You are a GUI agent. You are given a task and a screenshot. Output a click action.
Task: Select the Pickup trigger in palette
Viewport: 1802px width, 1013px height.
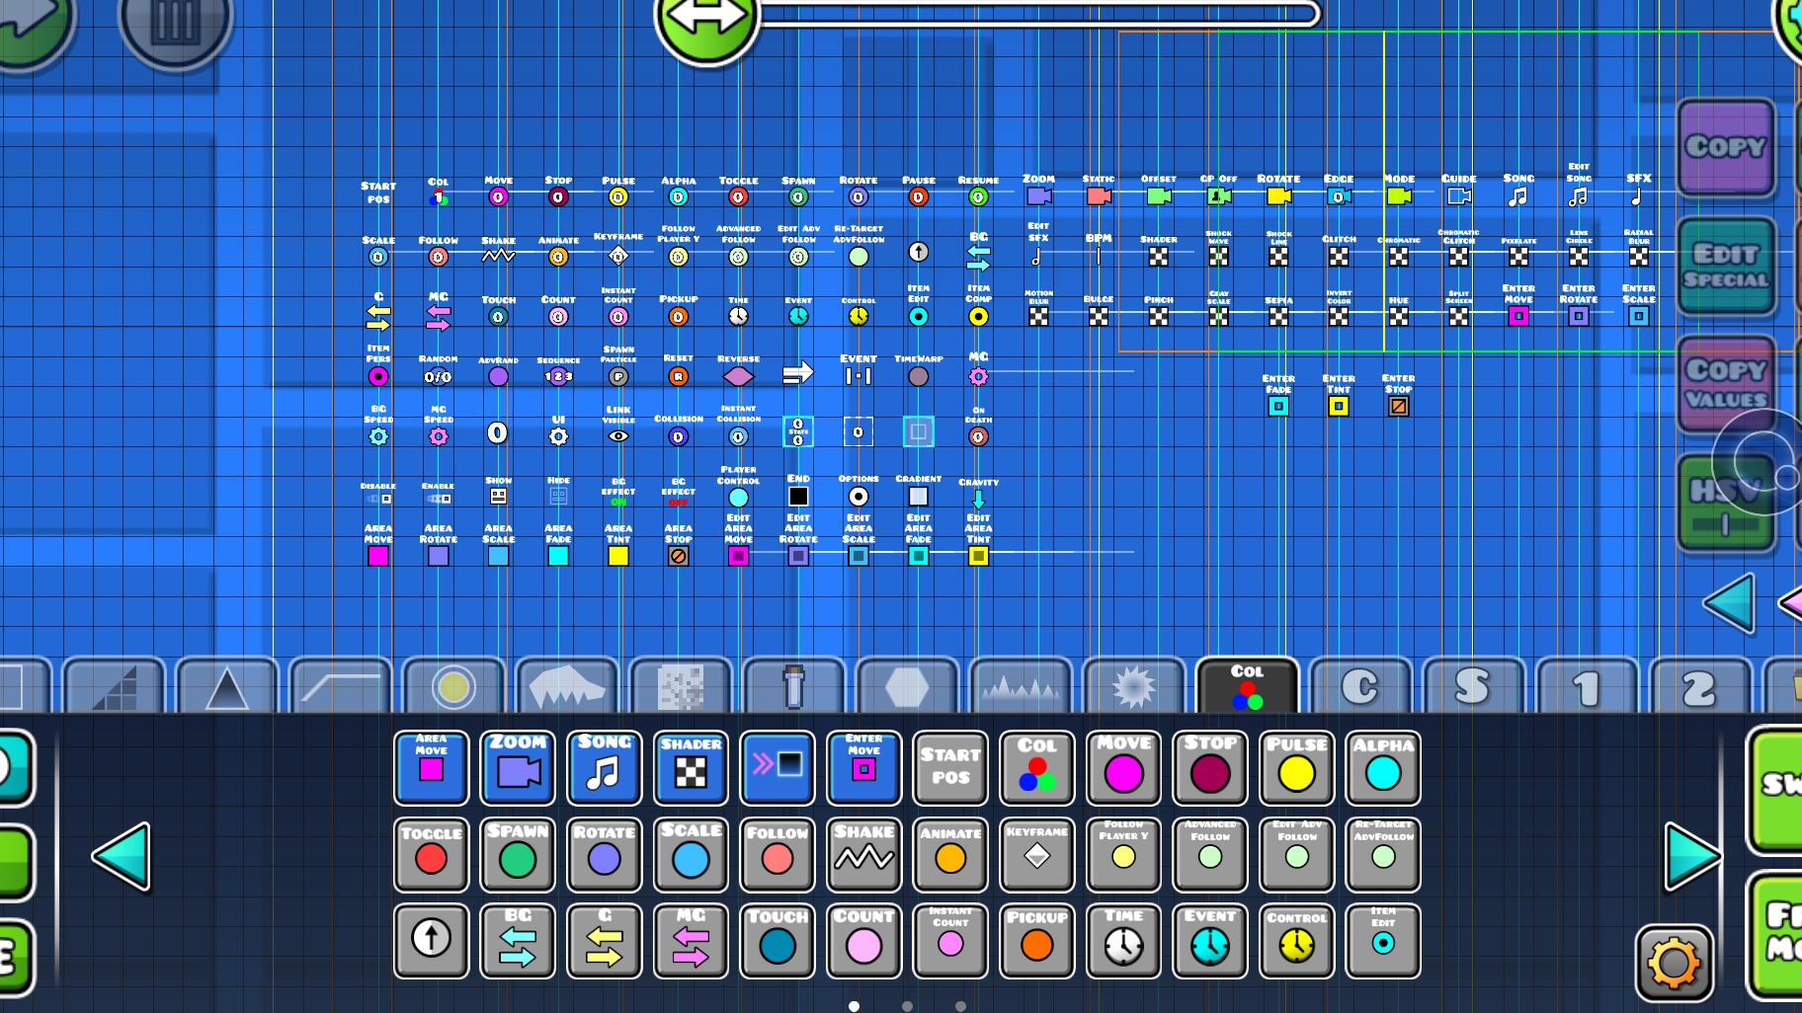click(x=1037, y=941)
